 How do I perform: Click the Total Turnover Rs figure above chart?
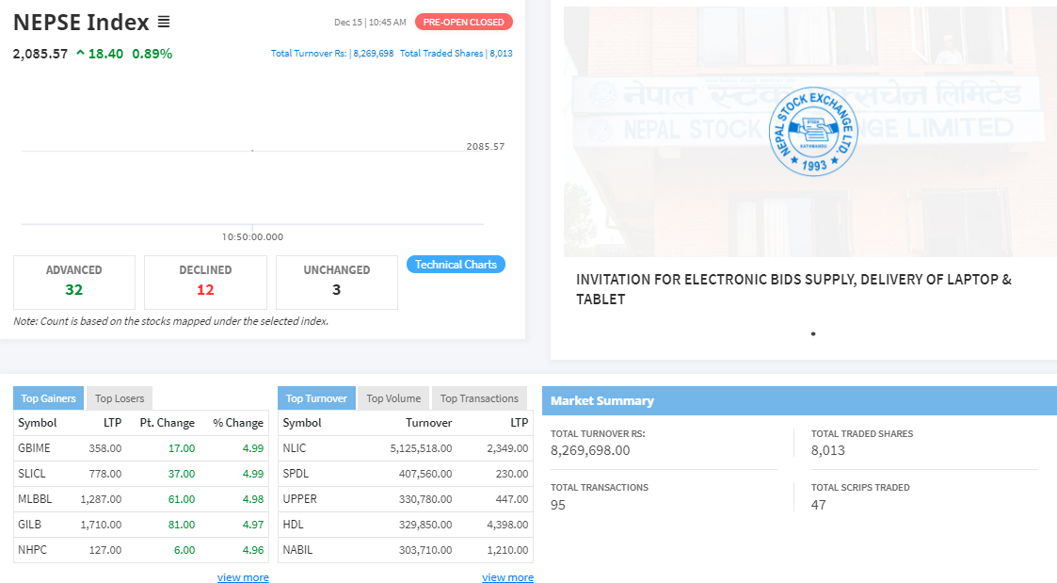pyautogui.click(x=332, y=54)
